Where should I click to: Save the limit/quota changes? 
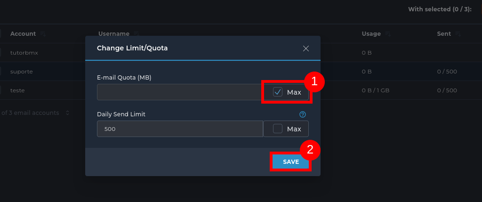[291, 162]
